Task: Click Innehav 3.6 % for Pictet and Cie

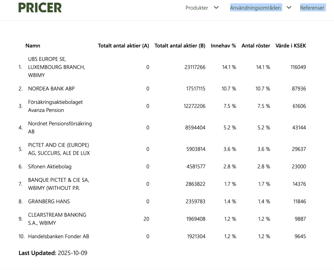Action: click(x=230, y=149)
